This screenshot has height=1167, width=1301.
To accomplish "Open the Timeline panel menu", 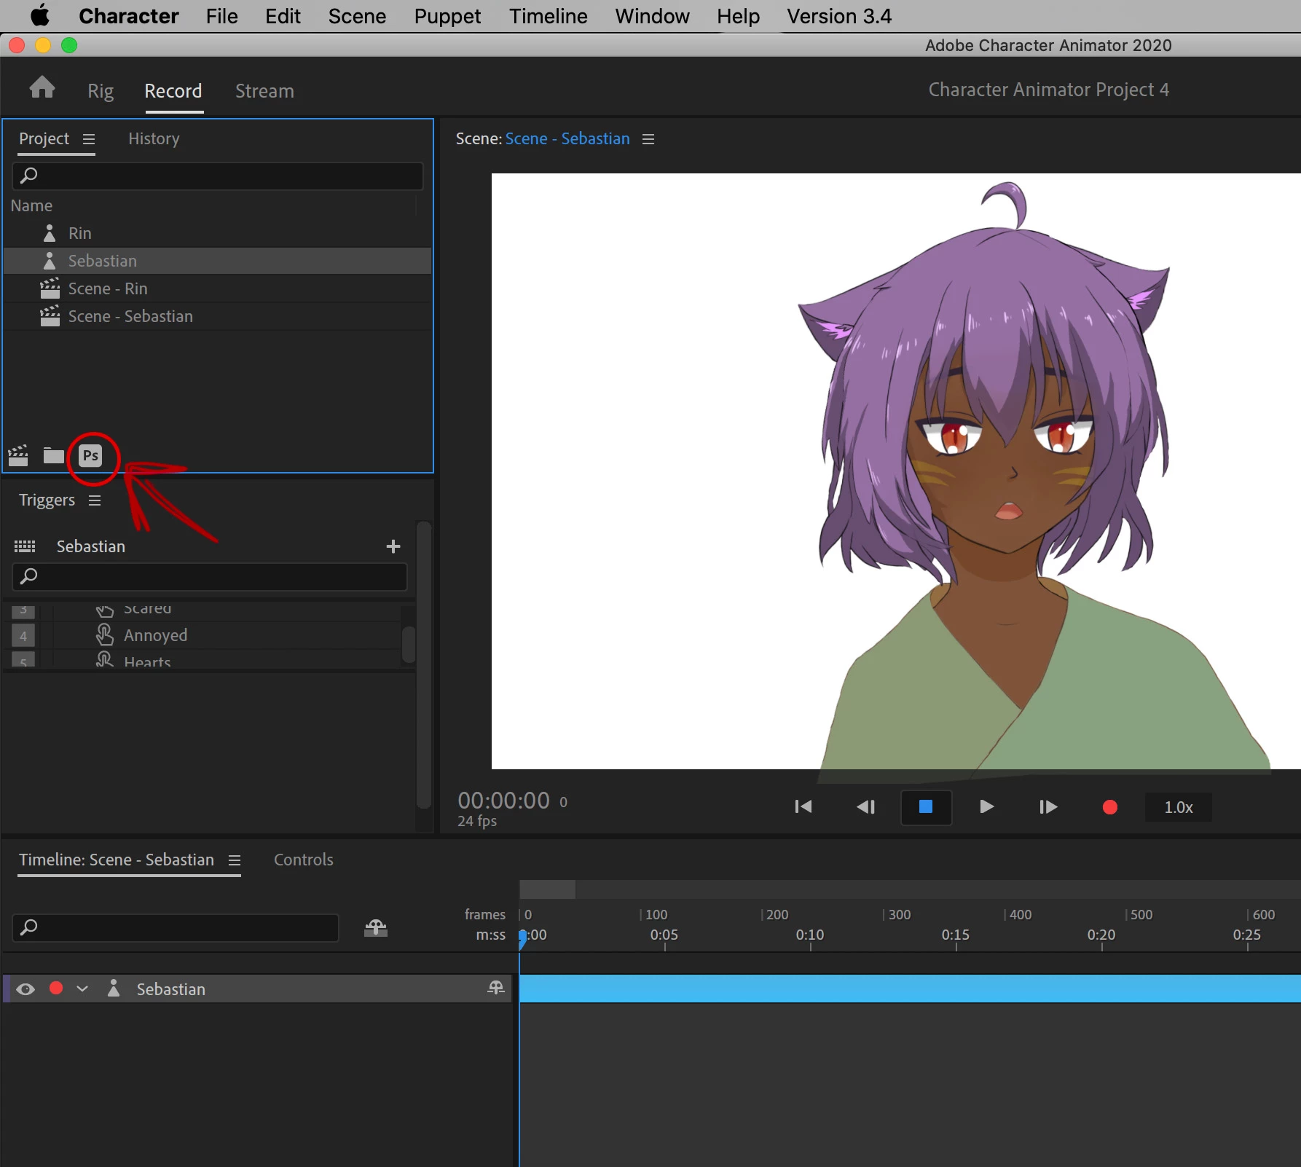I will point(234,860).
